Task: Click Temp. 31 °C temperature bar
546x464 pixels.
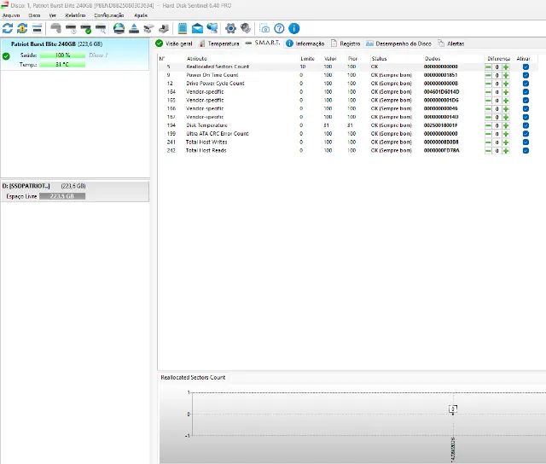Action: pos(62,64)
